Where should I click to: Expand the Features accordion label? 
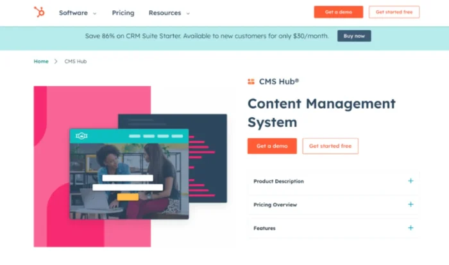(x=265, y=228)
